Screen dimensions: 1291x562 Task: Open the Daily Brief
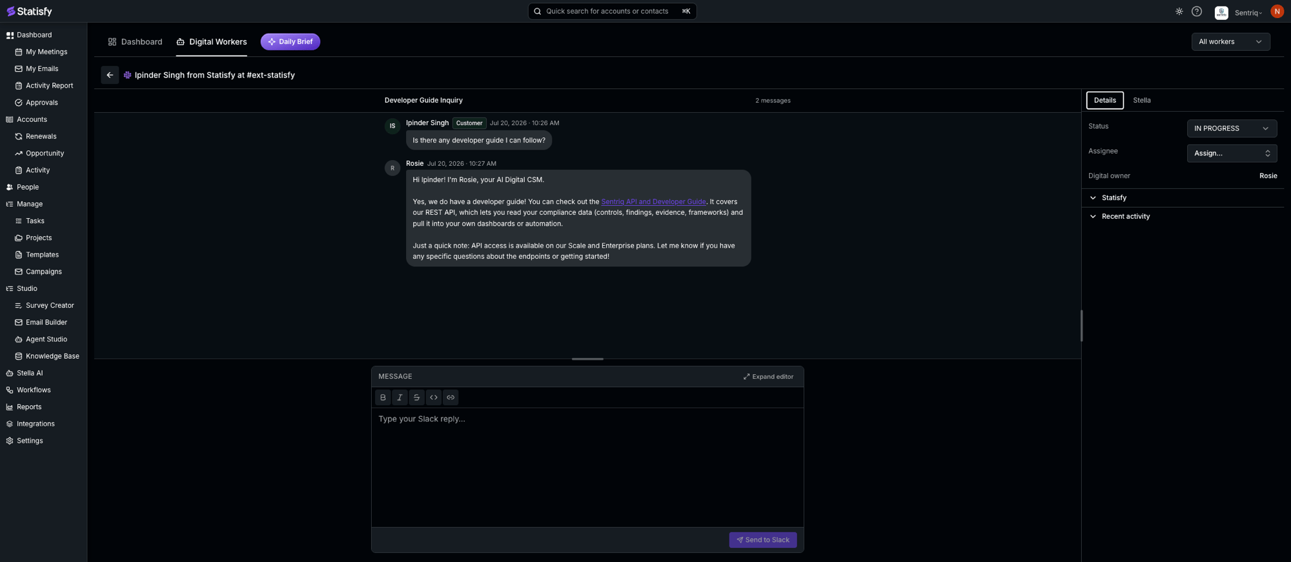click(x=290, y=41)
